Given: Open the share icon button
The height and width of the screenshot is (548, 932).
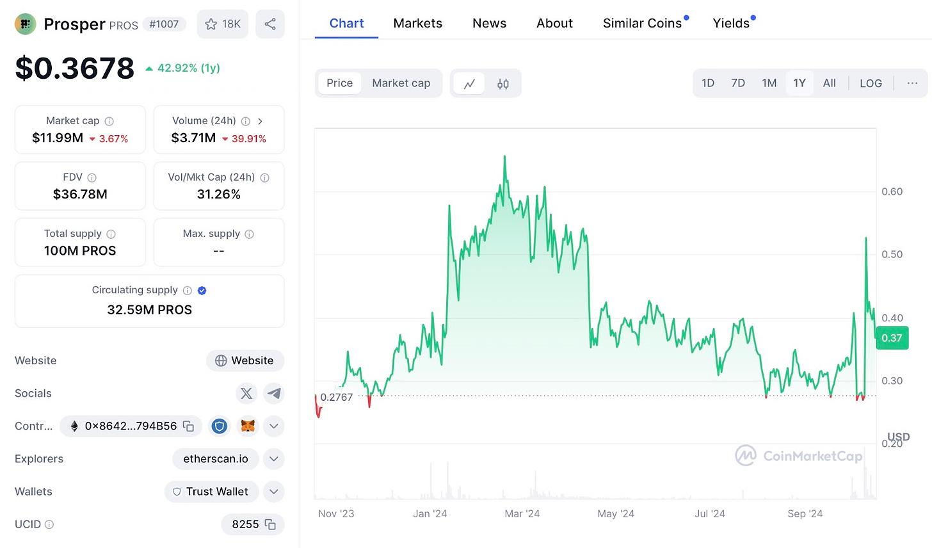Looking at the screenshot, I should 270,24.
